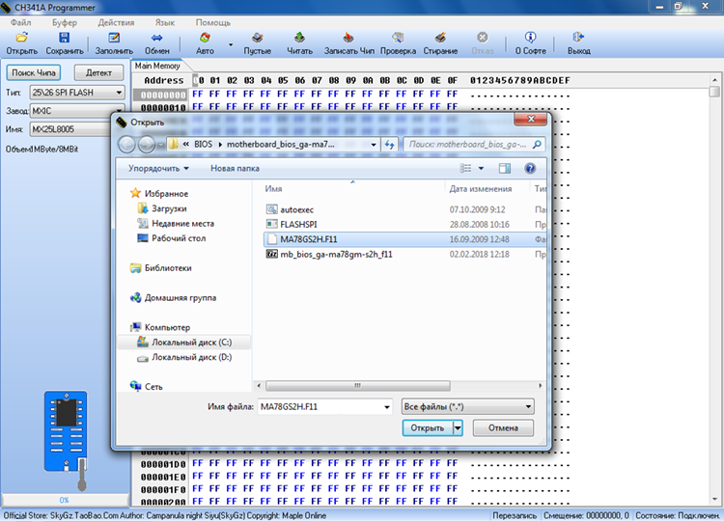
Task: Select mb_bios_ga-ma78gm-s2h_f11 archive file
Action: (x=336, y=254)
